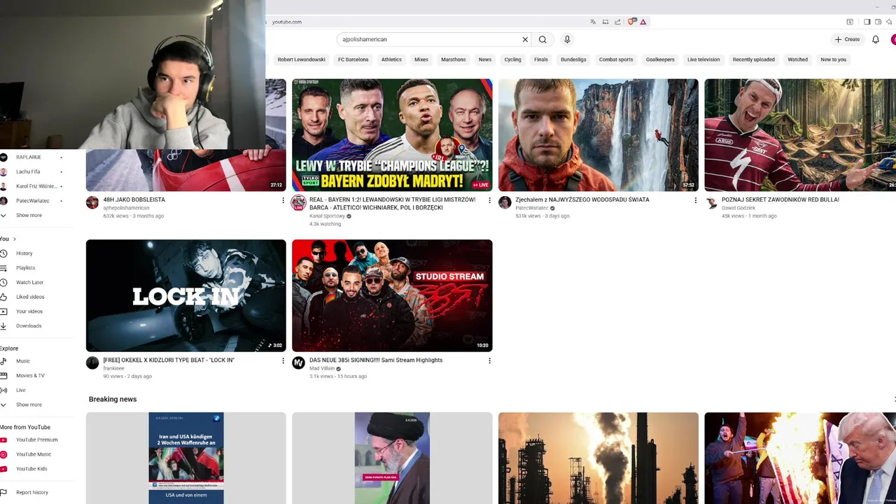Click the magnifier search button
896x504 pixels.
(x=542, y=39)
